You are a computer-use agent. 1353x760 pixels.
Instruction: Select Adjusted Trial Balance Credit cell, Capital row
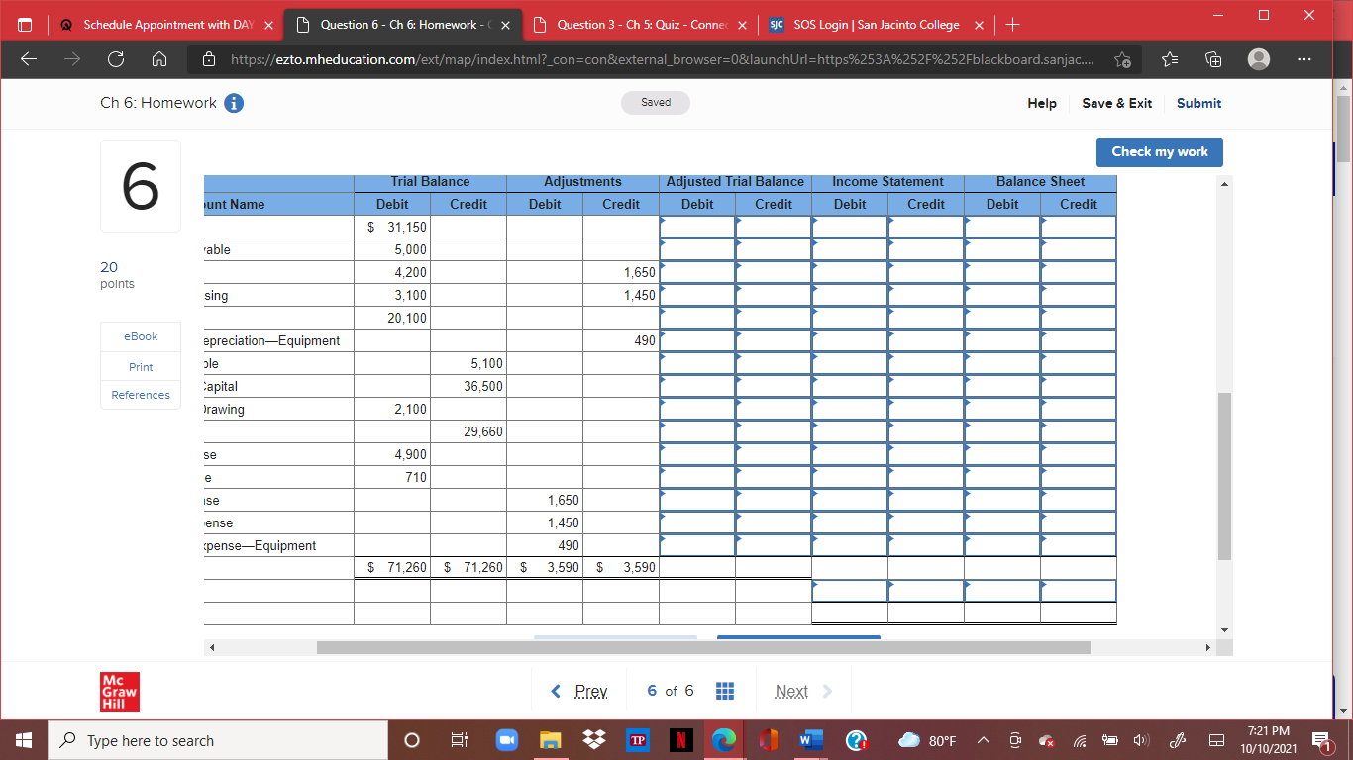point(774,386)
